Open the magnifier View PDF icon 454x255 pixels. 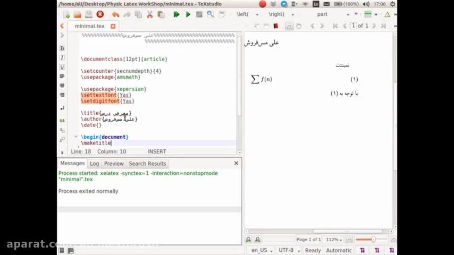[x=211, y=14]
